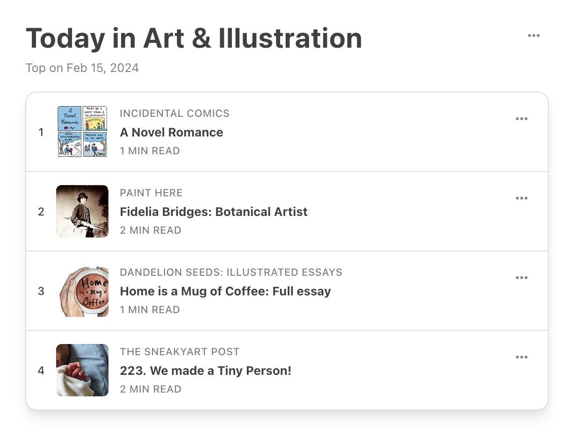Click the baby hand photo thumbnail
The width and height of the screenshot is (575, 430).
(82, 370)
